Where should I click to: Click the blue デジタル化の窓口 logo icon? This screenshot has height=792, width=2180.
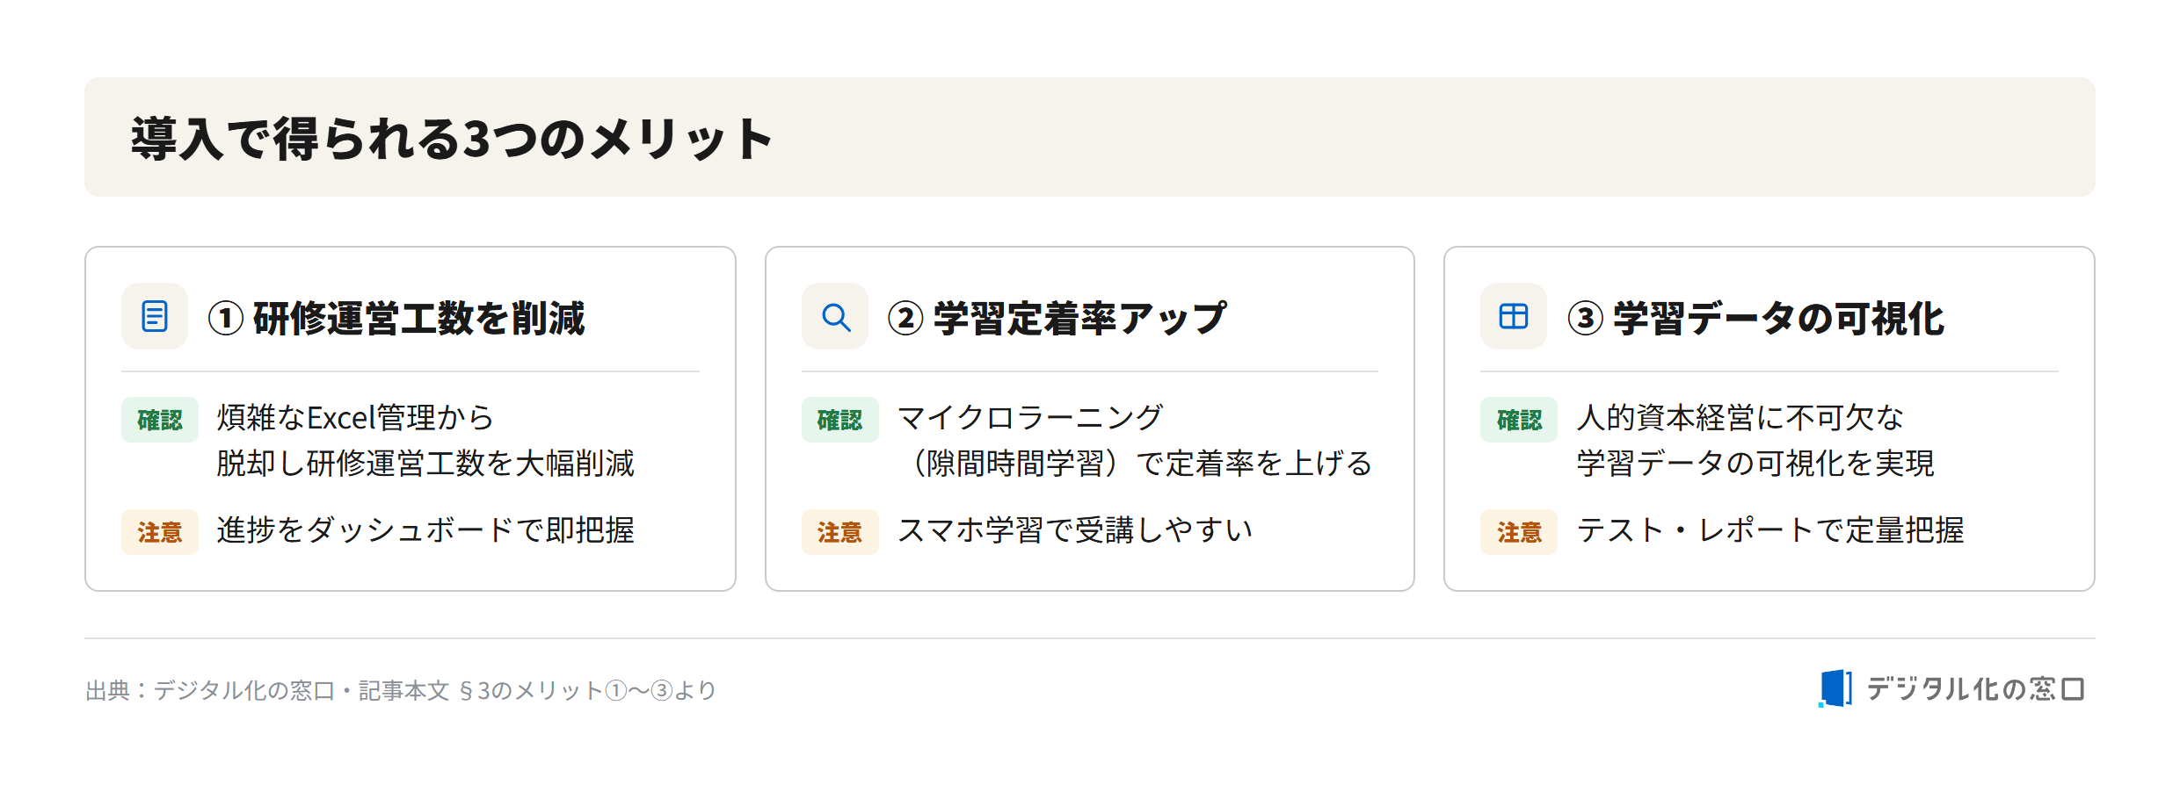coord(1835,688)
